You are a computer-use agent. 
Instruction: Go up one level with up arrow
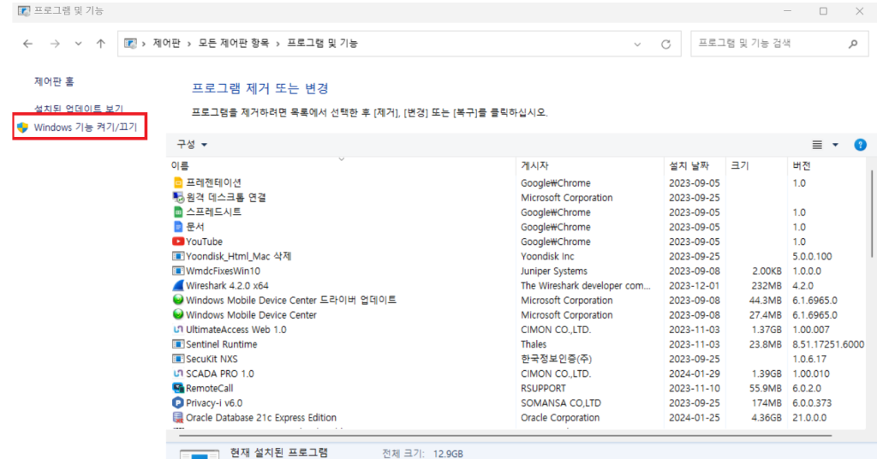pos(101,44)
